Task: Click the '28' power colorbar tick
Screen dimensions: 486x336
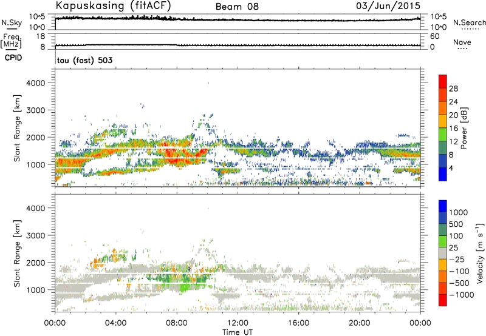Action: (x=453, y=89)
